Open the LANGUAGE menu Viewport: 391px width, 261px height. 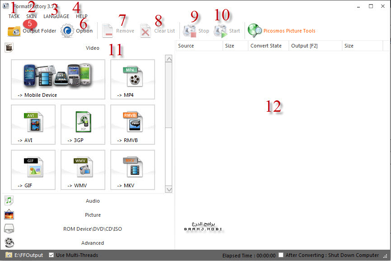(56, 16)
